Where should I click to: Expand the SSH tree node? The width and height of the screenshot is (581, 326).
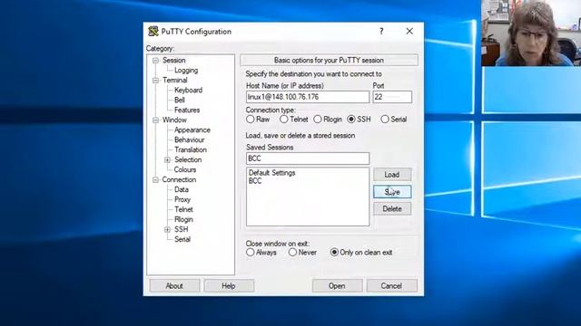(167, 229)
